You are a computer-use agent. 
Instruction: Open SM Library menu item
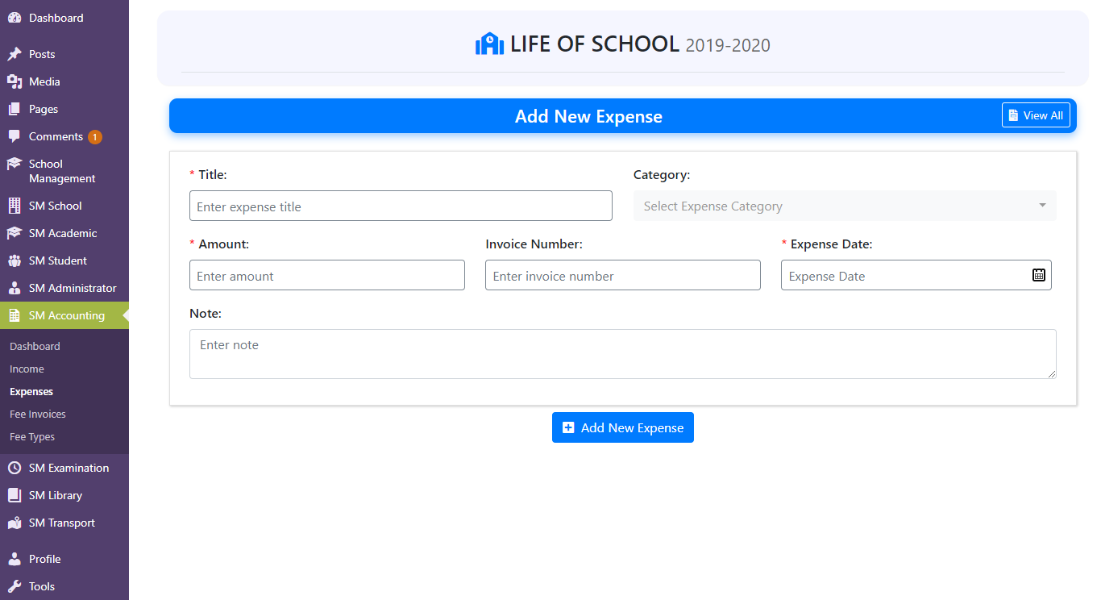[x=64, y=495]
